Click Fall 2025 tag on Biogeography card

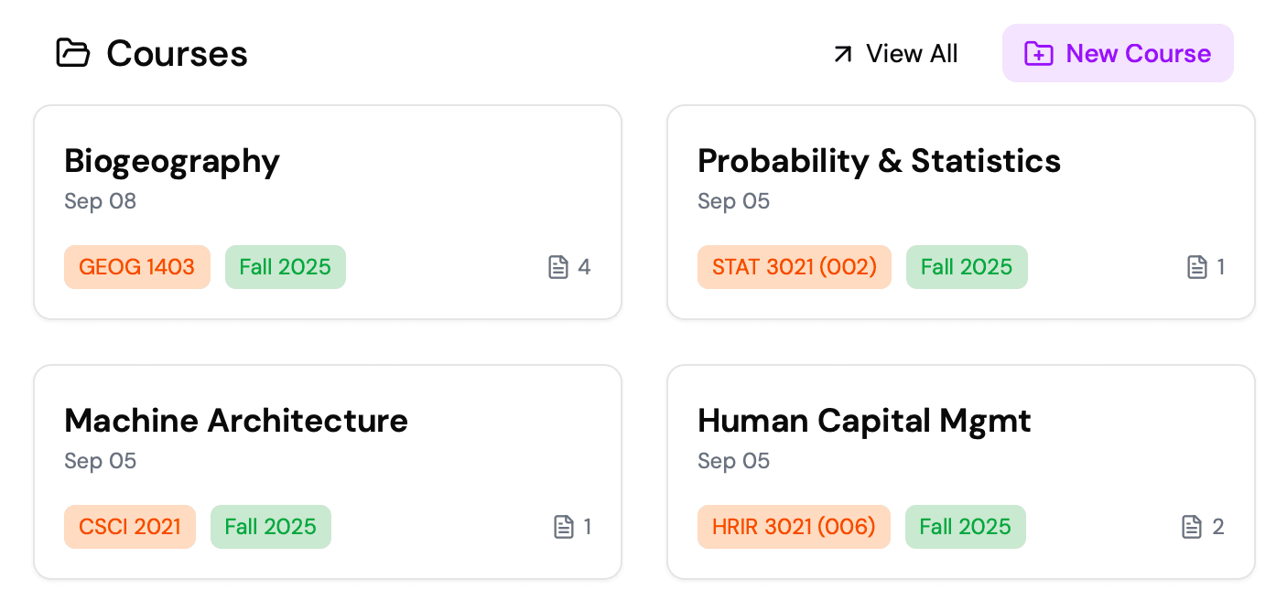(285, 267)
